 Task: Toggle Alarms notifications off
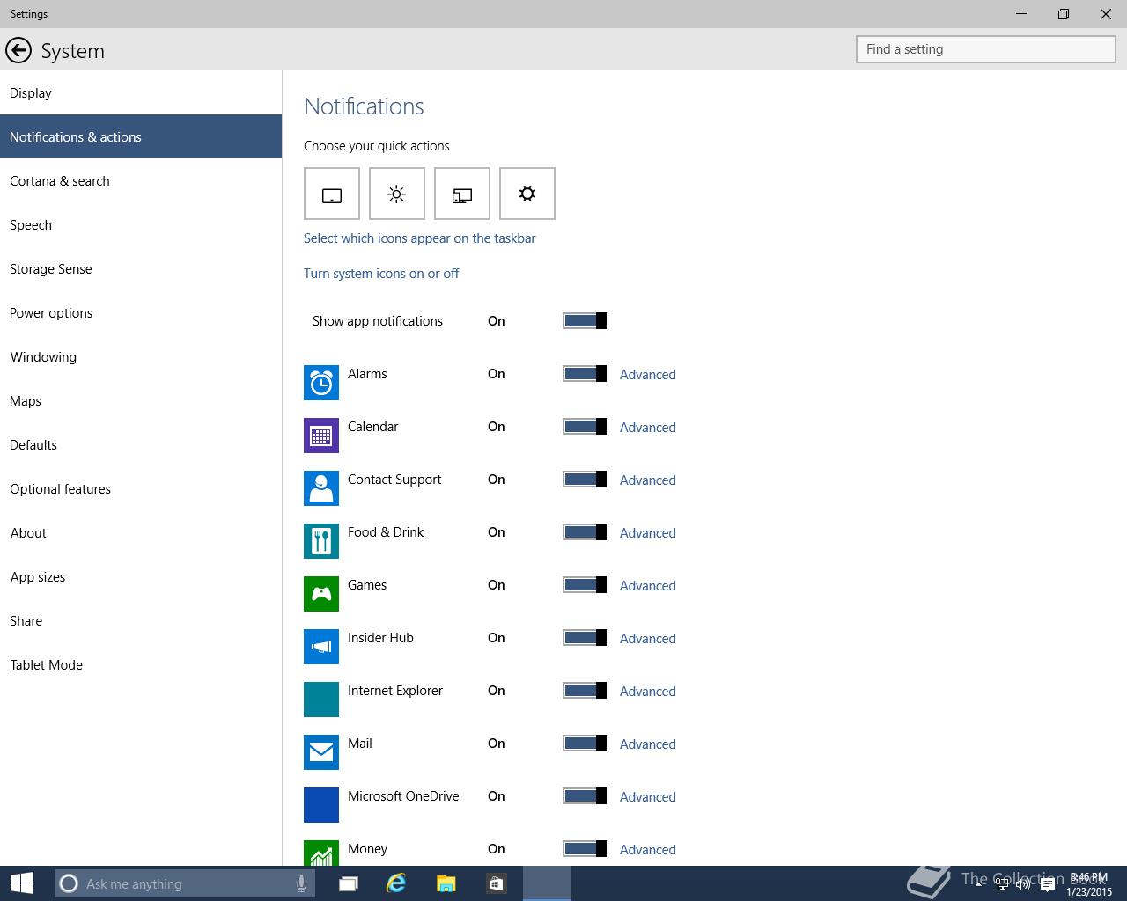(x=585, y=374)
